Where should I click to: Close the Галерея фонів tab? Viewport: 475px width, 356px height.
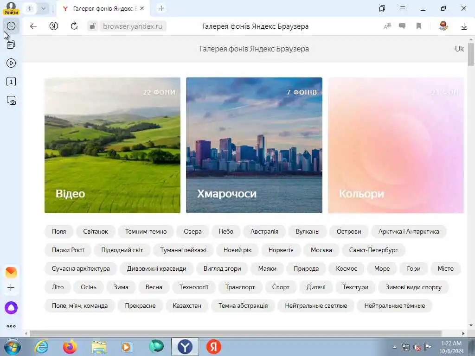[142, 8]
